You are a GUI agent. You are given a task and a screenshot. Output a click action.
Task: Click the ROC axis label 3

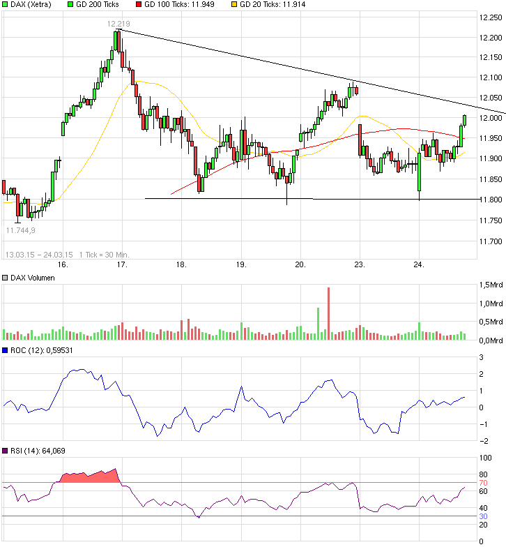point(482,357)
